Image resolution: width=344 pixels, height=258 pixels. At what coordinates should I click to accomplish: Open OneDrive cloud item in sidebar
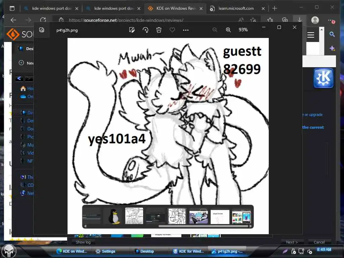[27, 96]
